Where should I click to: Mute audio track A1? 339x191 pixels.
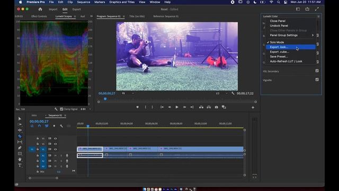click(x=56, y=155)
